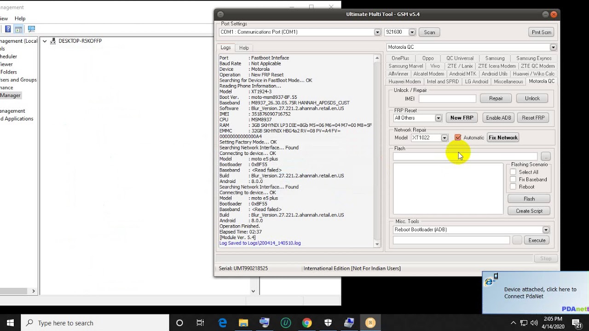Click the network icon in system tray
This screenshot has height=331, width=589.
point(524,323)
